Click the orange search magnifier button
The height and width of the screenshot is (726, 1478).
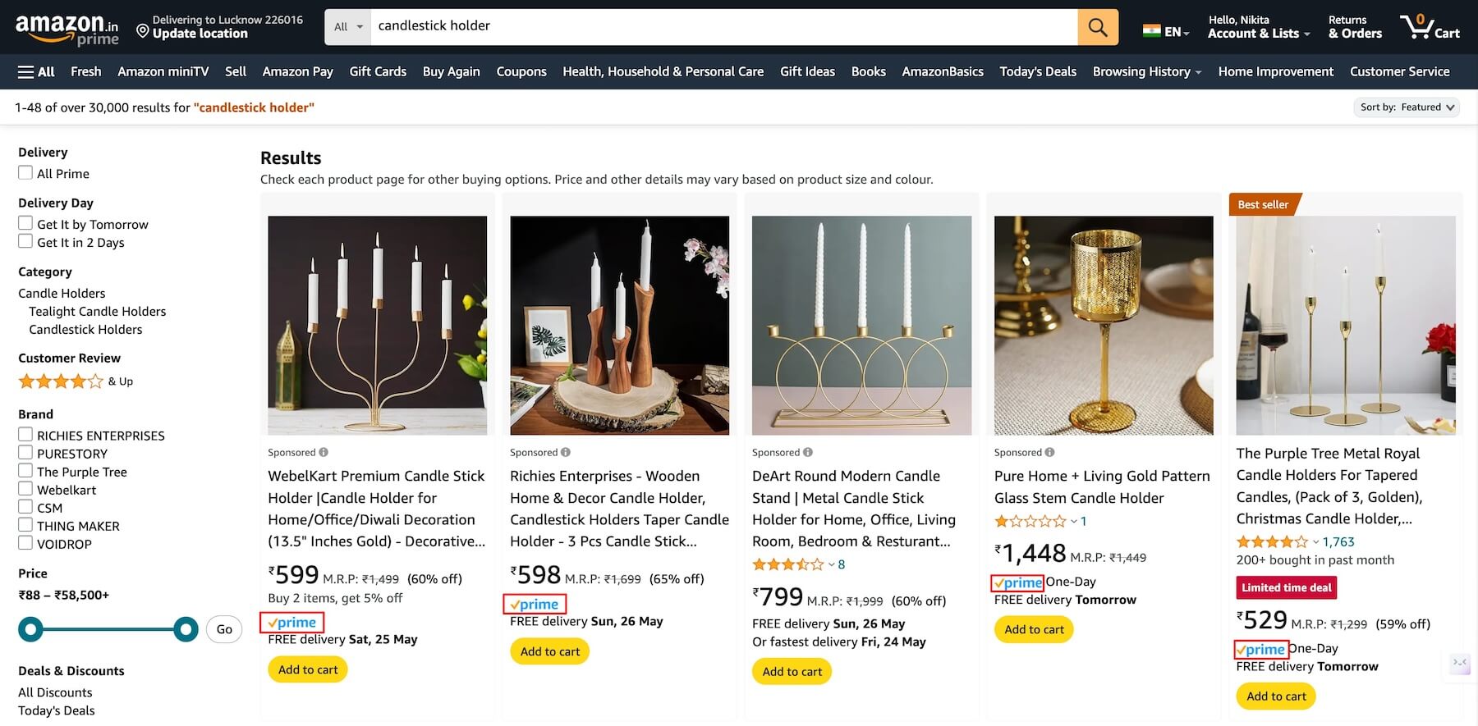tap(1097, 27)
